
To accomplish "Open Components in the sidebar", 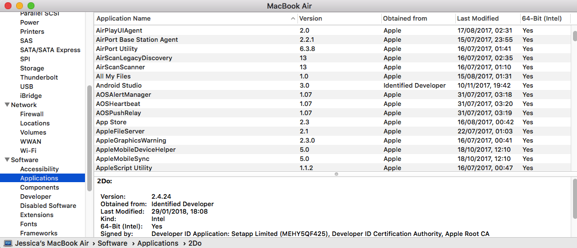I will coord(40,187).
